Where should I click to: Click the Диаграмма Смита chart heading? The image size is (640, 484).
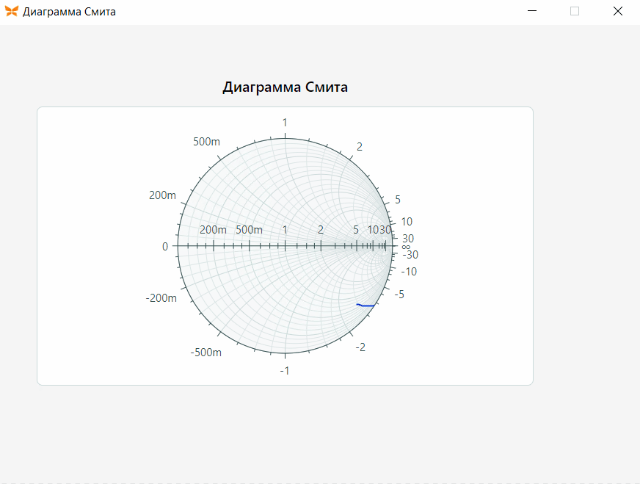pyautogui.click(x=285, y=87)
